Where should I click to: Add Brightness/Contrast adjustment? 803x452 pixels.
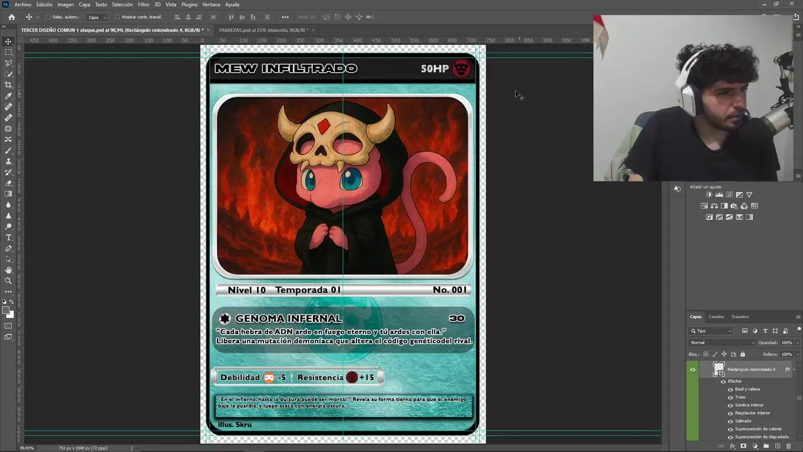pyautogui.click(x=709, y=195)
